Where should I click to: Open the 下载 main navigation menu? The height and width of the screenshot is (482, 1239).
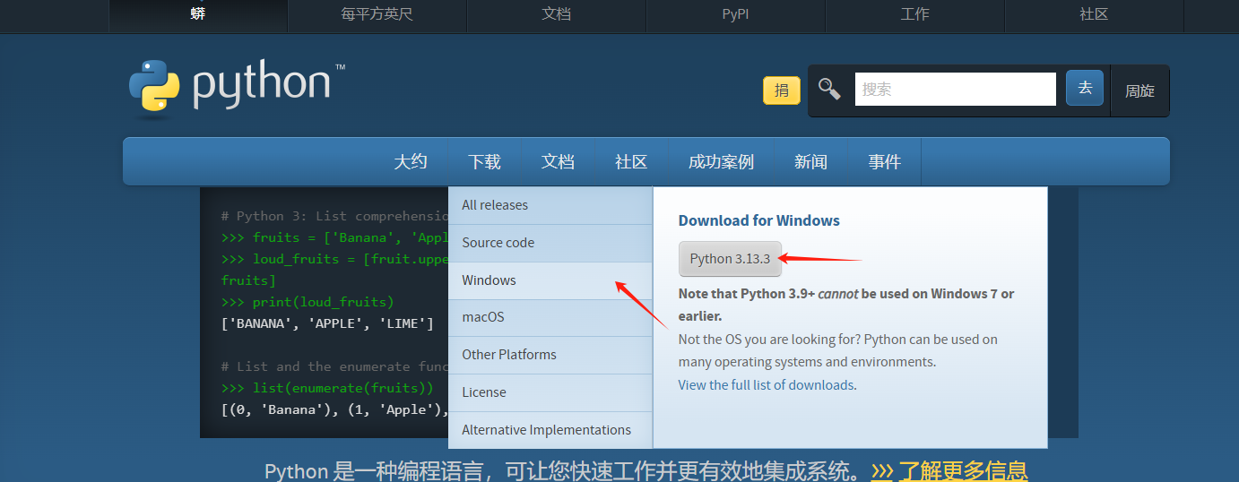[484, 162]
